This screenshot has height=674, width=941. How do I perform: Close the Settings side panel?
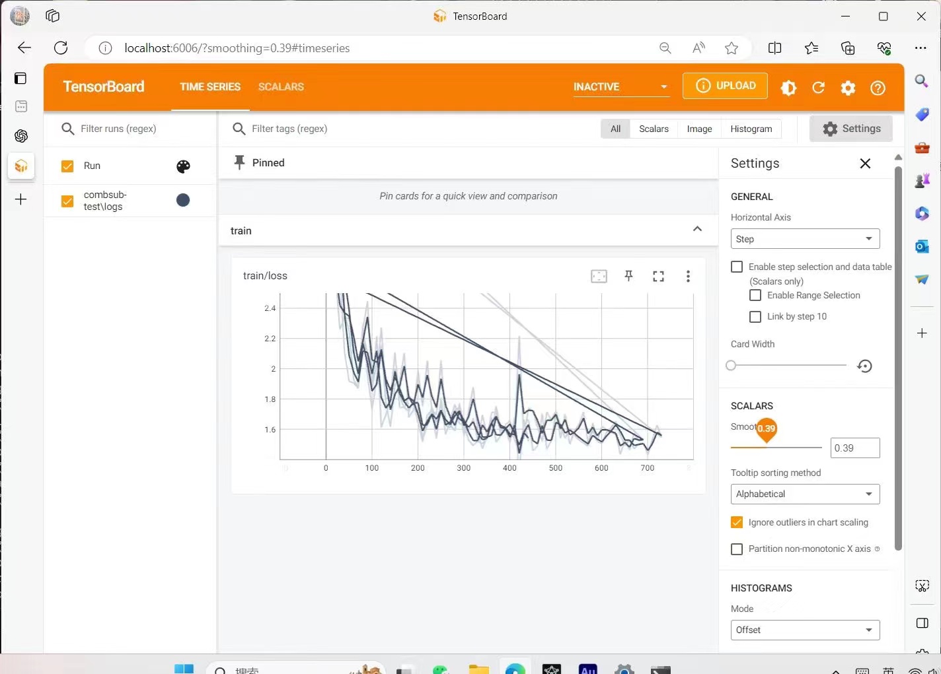(x=865, y=164)
